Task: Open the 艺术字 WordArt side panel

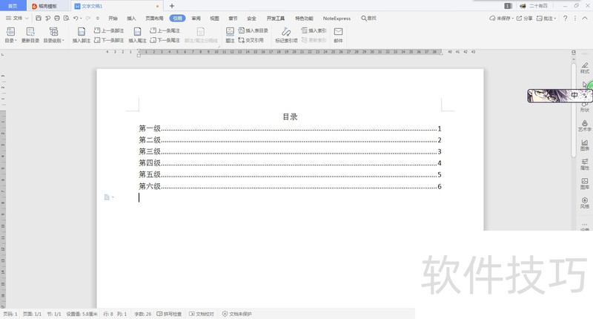Action: (x=585, y=125)
